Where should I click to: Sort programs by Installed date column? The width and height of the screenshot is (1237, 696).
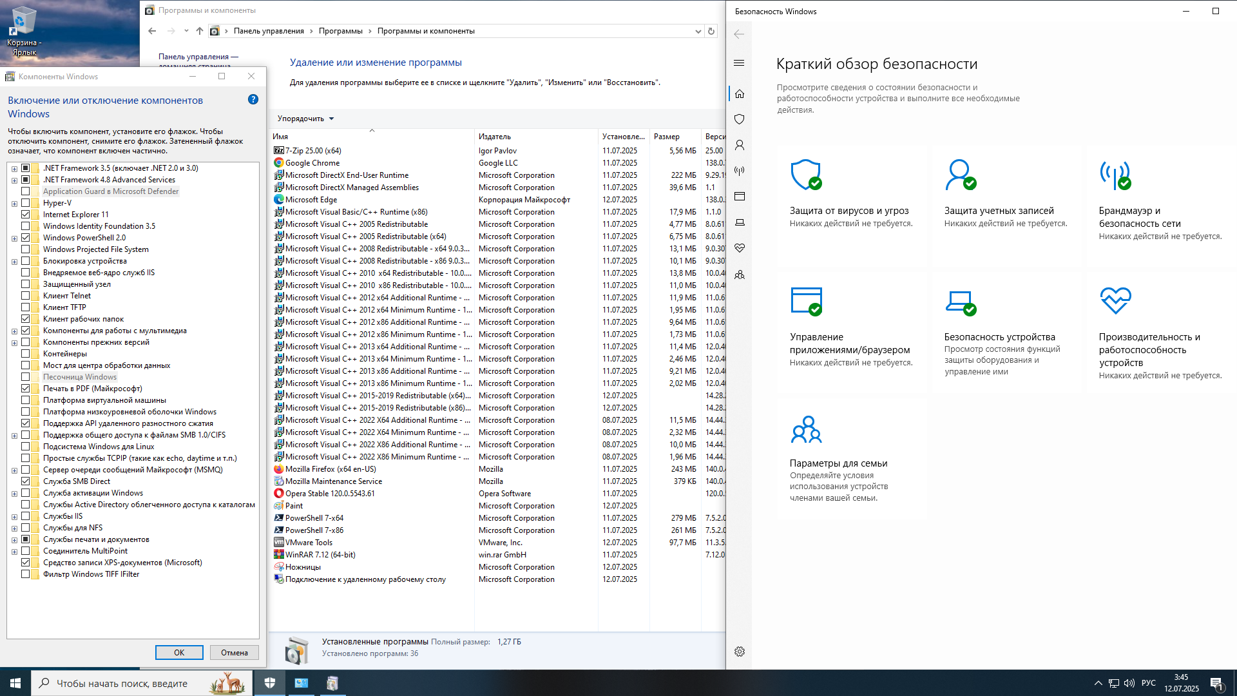pos(624,136)
